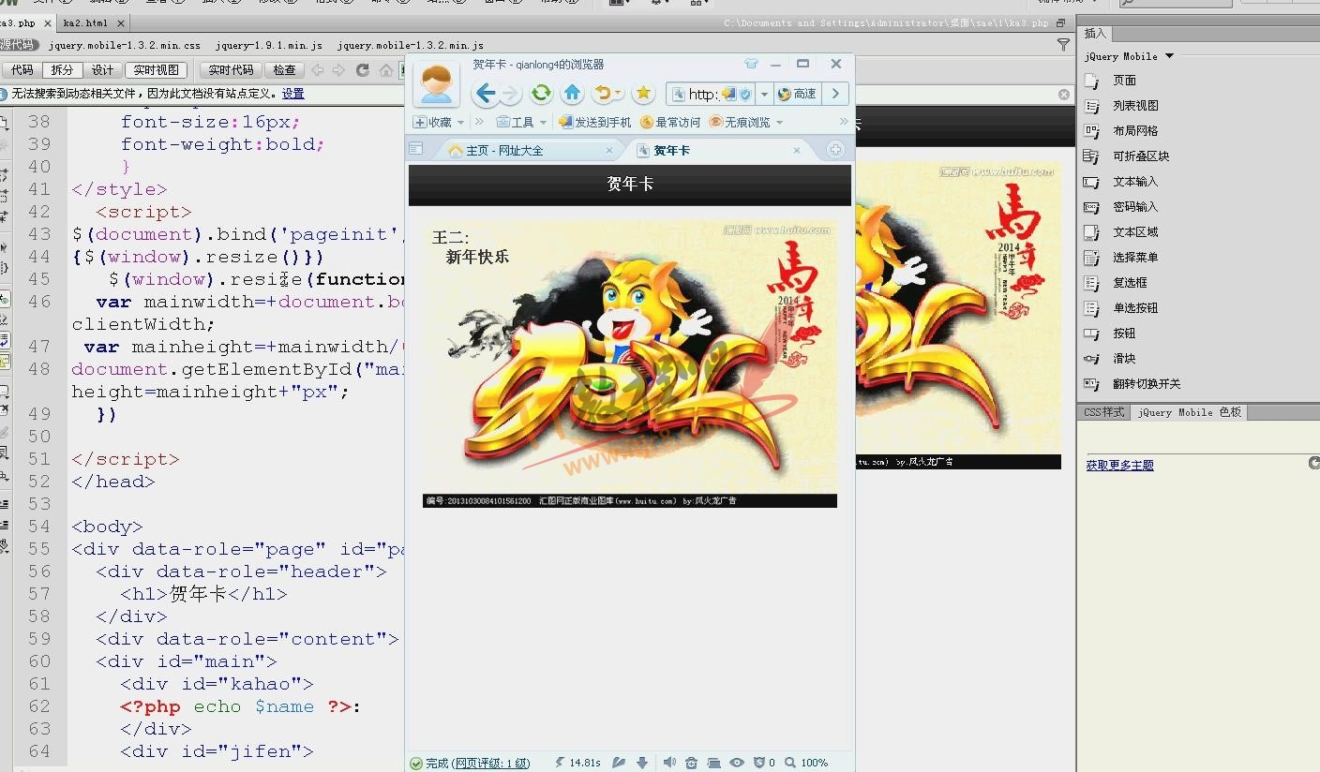
Task: Open related file jquery.mobile-1.3.2.min.css
Action: pos(124,45)
